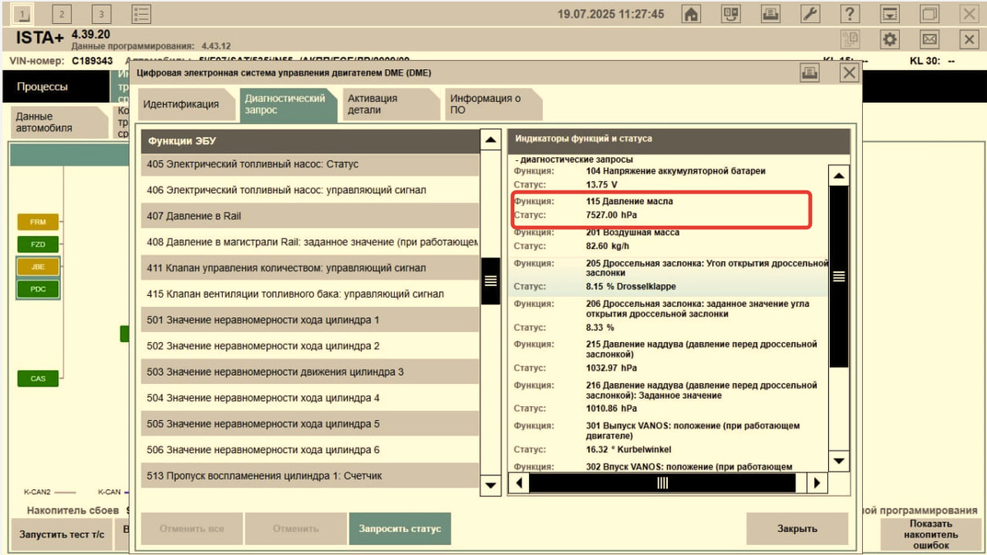Select 406 топливный насос управляющий сигнал

[309, 190]
